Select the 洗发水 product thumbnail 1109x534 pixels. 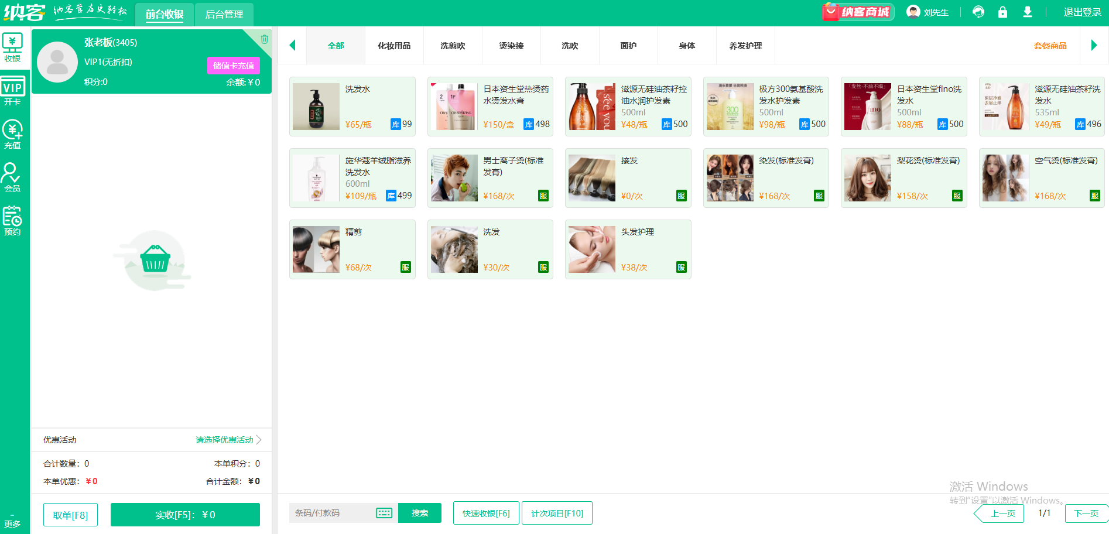point(316,106)
